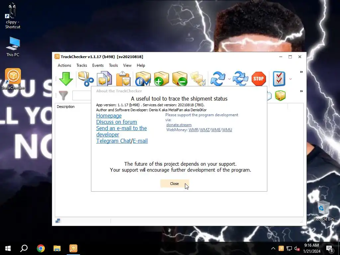The image size is (340, 255).
Task: Select the Recycle Bin desktop icon
Action: [x=323, y=211]
